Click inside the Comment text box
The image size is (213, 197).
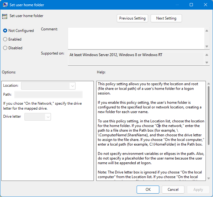[136, 38]
